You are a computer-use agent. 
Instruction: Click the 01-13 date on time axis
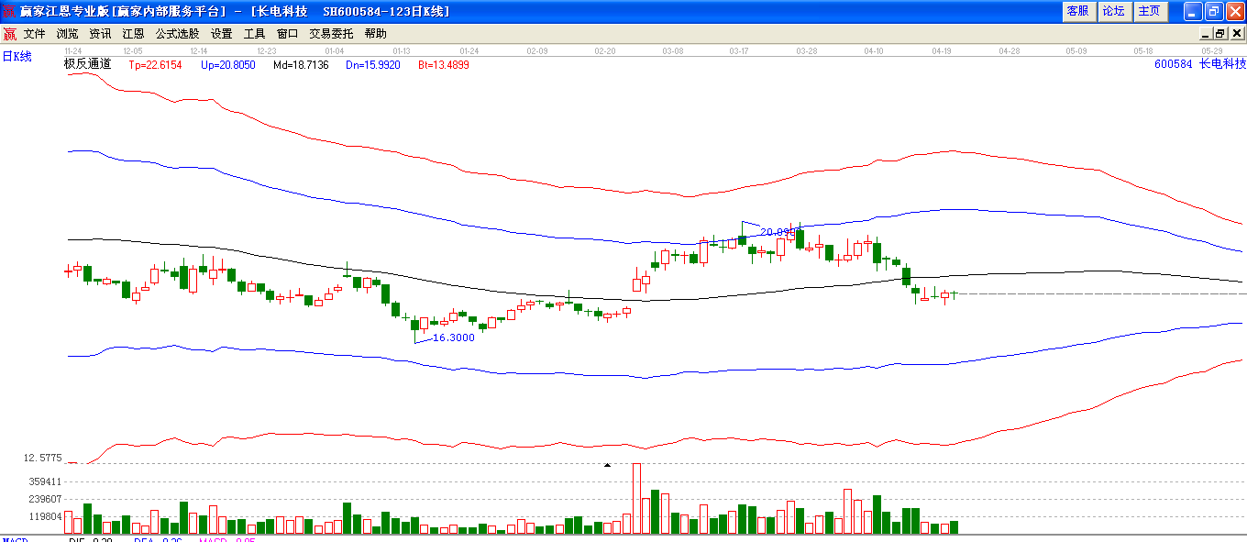click(x=402, y=50)
